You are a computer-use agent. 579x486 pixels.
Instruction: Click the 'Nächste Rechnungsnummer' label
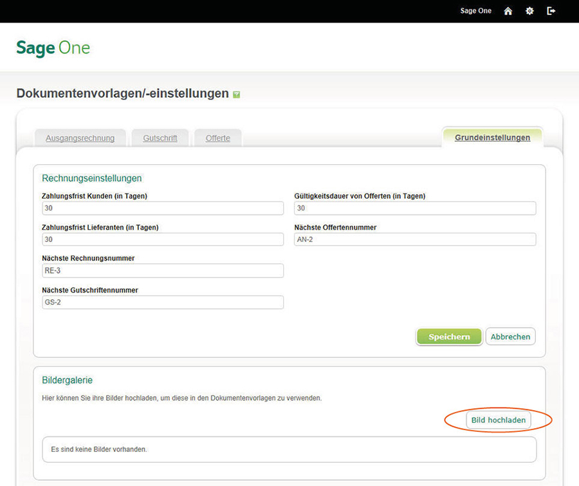(88, 258)
